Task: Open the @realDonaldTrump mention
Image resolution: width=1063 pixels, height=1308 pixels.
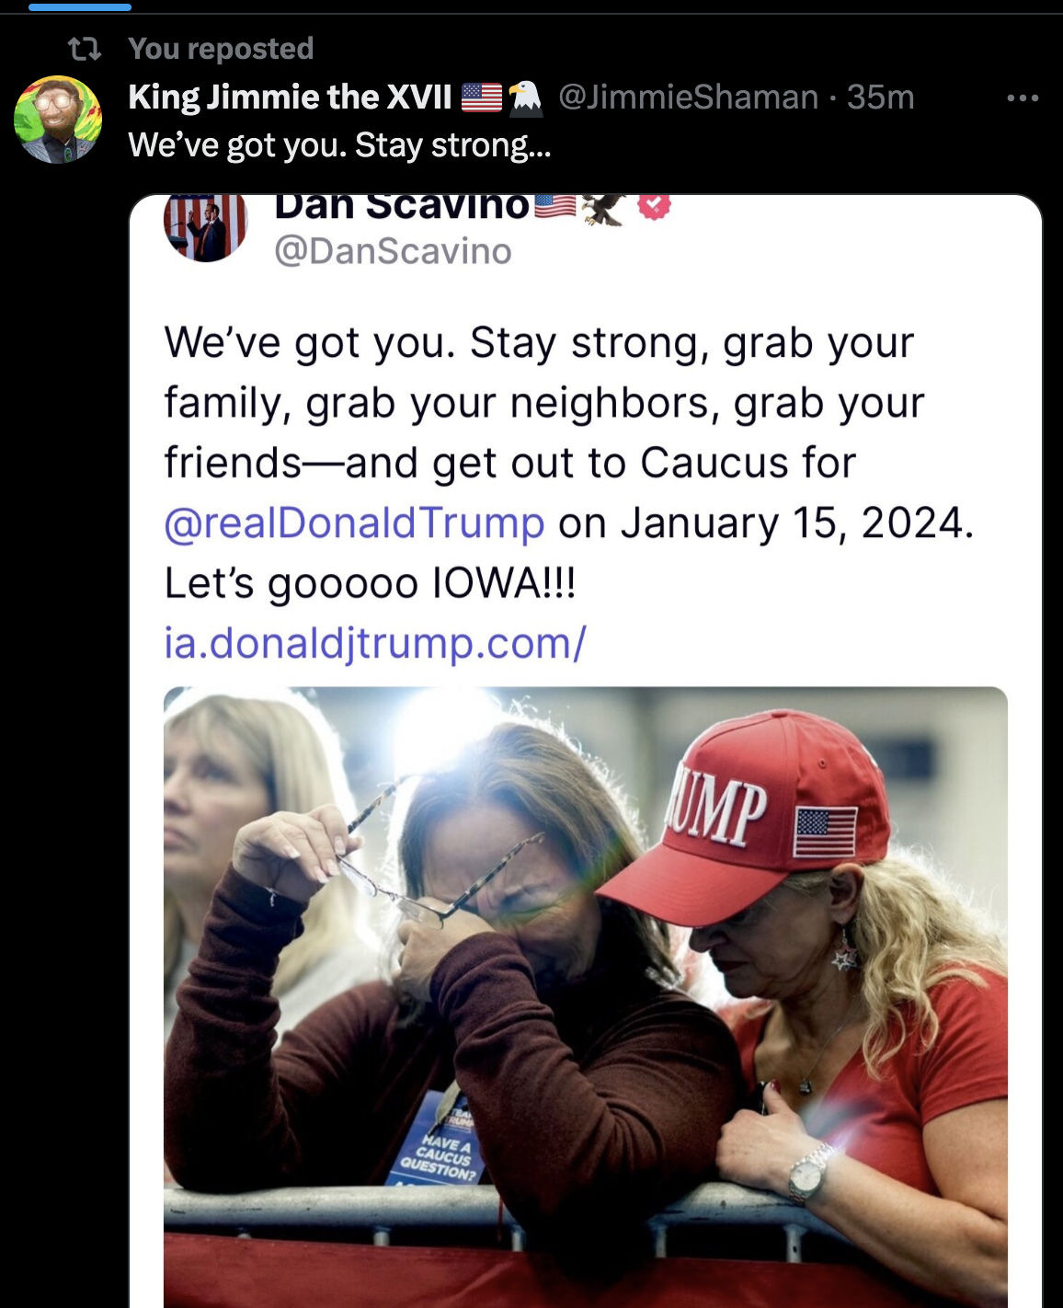Action: (354, 522)
